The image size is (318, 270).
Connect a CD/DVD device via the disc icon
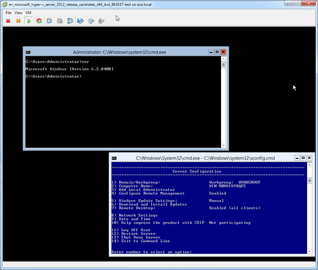[x=91, y=21]
